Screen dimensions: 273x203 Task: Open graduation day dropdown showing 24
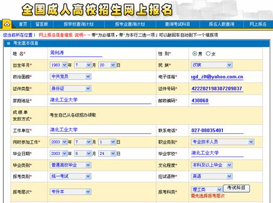[107, 153]
